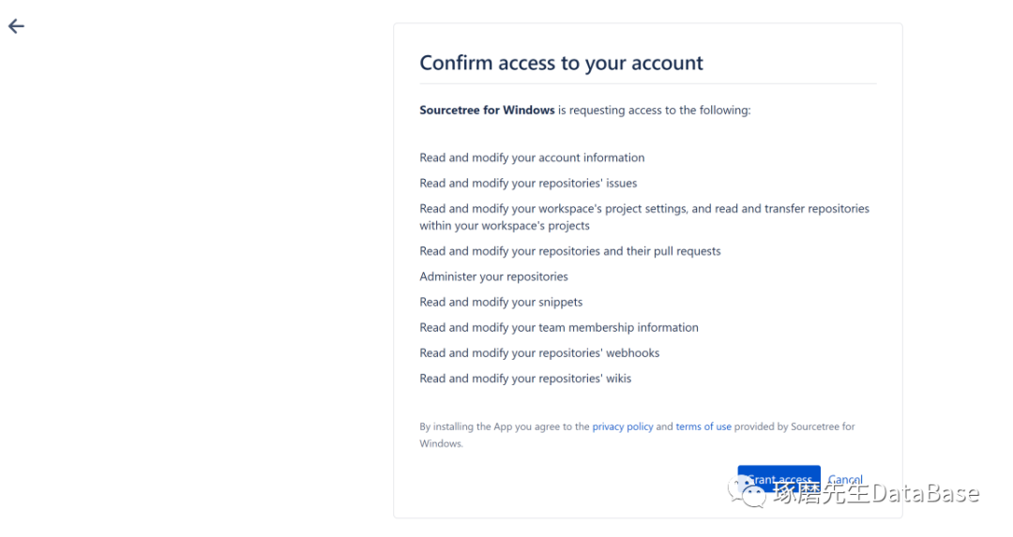Click the back arrow icon

click(x=16, y=27)
